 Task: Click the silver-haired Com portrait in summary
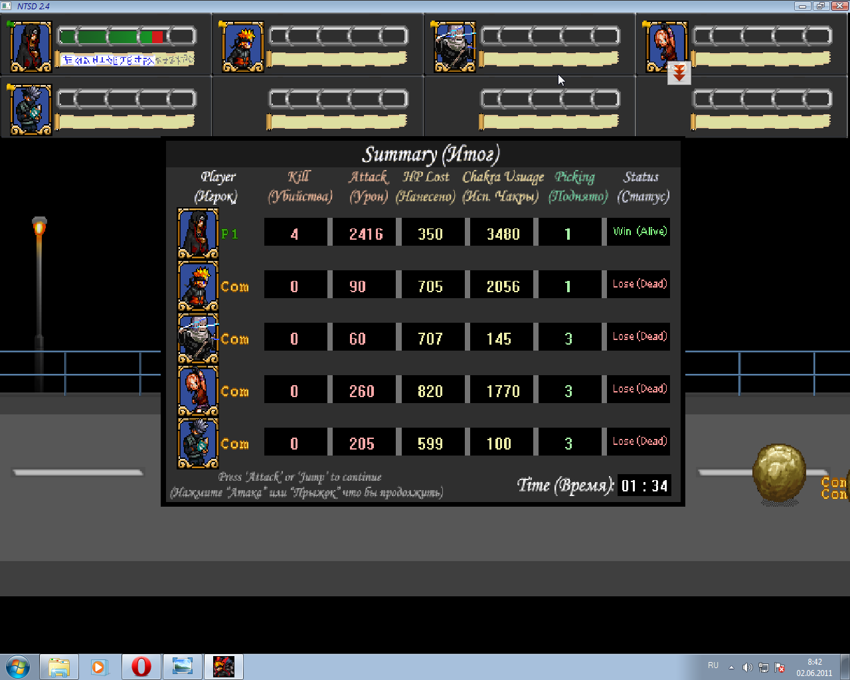click(x=198, y=443)
